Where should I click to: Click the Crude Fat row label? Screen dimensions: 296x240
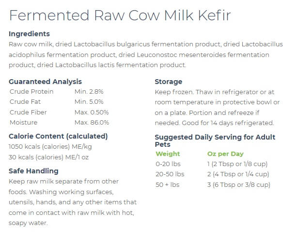[x=25, y=102]
